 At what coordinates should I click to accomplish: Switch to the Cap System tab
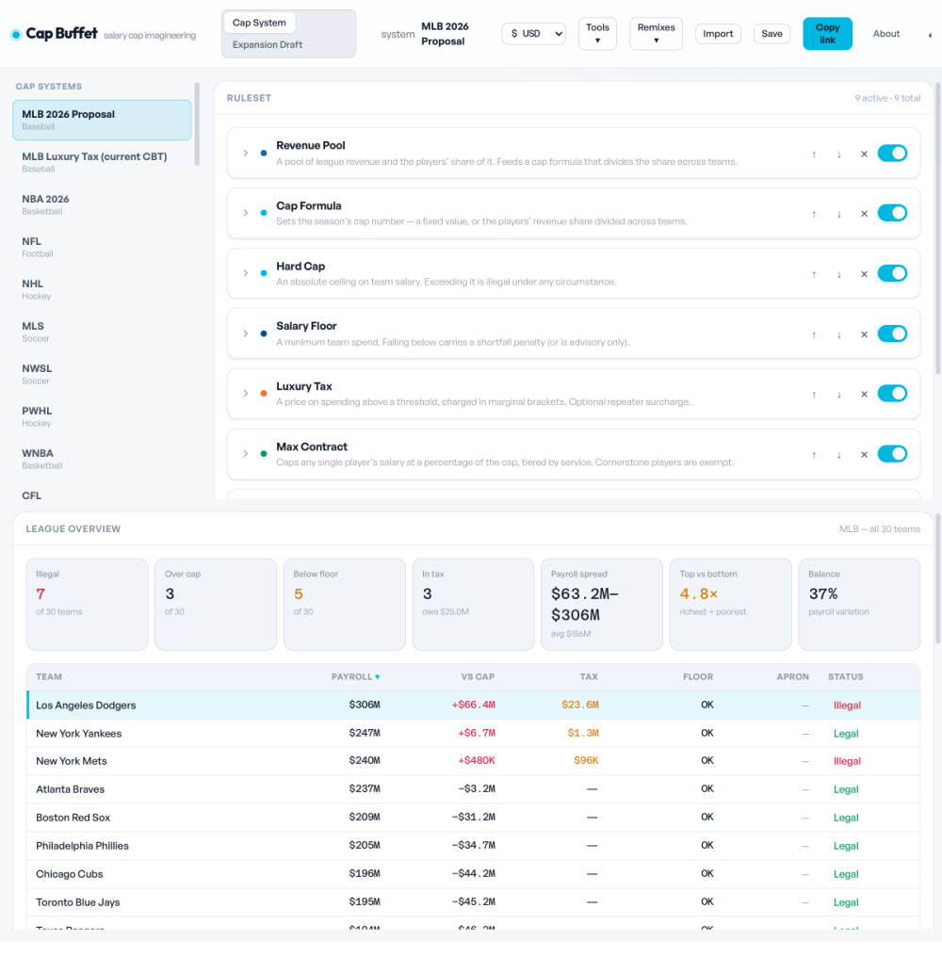(259, 23)
